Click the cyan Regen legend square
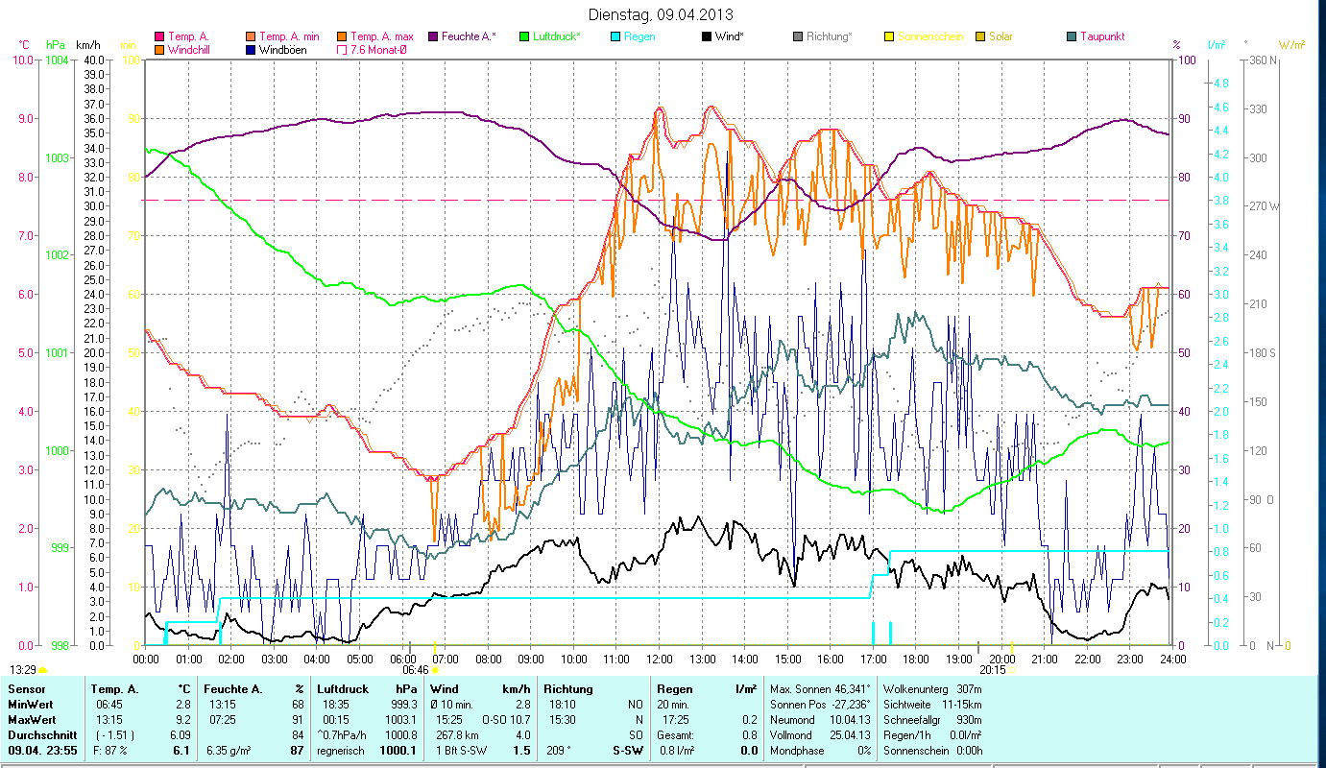Viewport: 1326px width, 768px height. [615, 37]
